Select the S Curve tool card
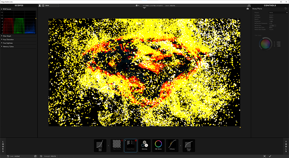 click(172, 146)
